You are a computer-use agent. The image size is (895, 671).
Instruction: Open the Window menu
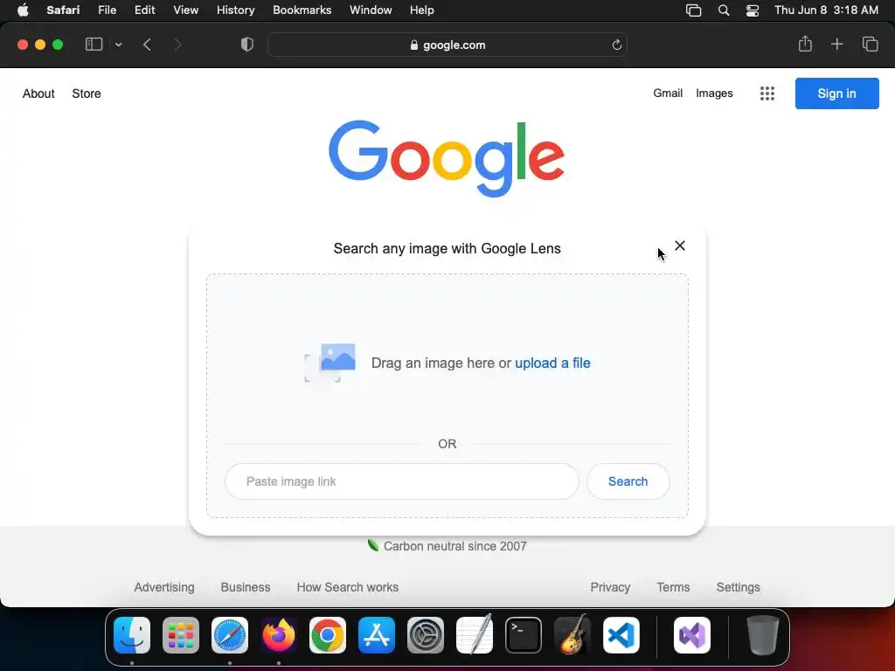(371, 10)
